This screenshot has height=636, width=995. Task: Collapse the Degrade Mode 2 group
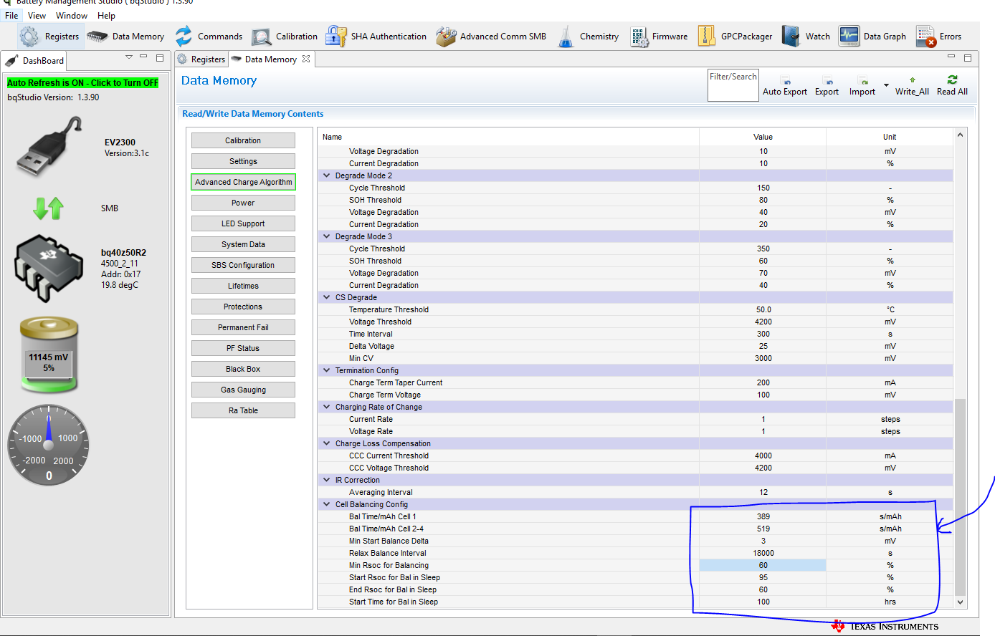[327, 175]
